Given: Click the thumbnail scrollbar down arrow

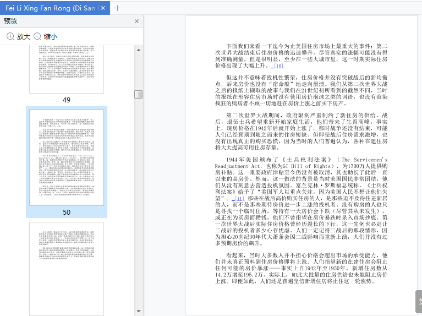Looking at the screenshot, I should tap(139, 312).
